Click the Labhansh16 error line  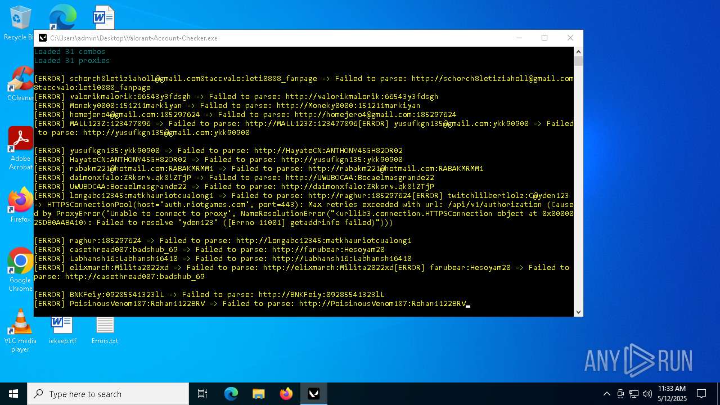[223, 259]
